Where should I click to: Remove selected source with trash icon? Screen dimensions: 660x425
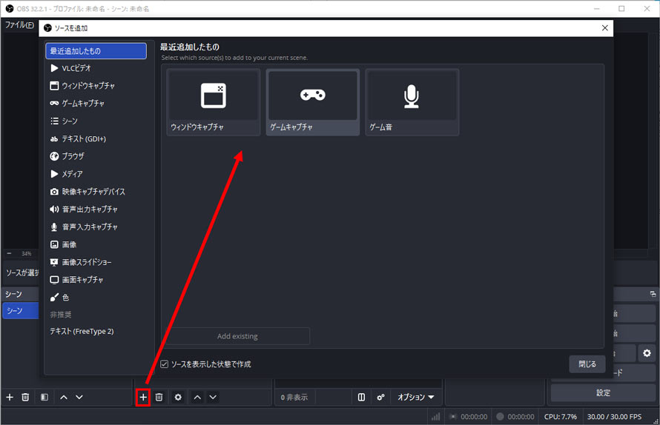[x=159, y=398]
